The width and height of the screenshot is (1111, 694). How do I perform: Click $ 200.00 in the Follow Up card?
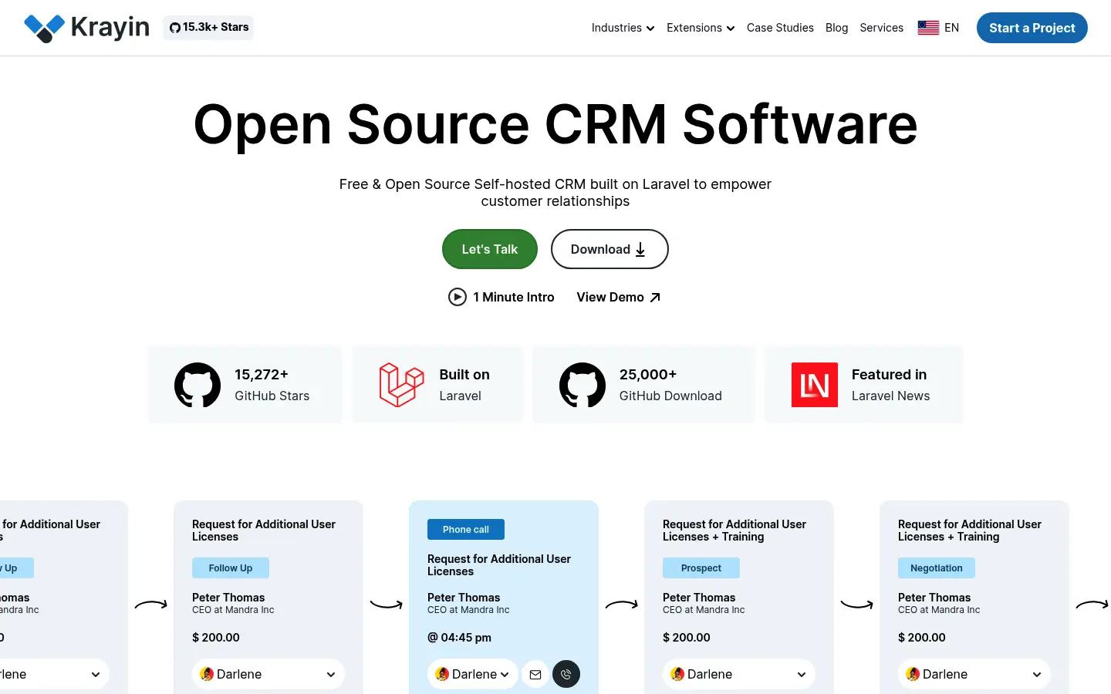216,638
